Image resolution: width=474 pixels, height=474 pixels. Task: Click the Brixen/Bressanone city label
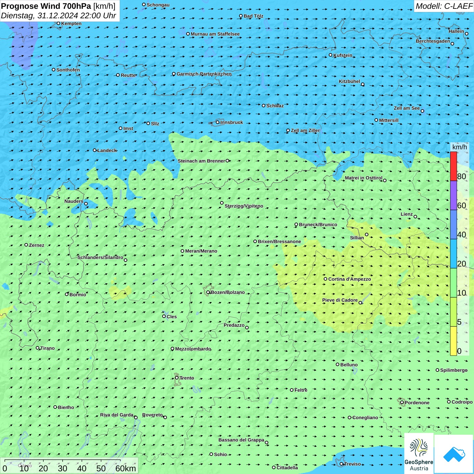pyautogui.click(x=279, y=241)
